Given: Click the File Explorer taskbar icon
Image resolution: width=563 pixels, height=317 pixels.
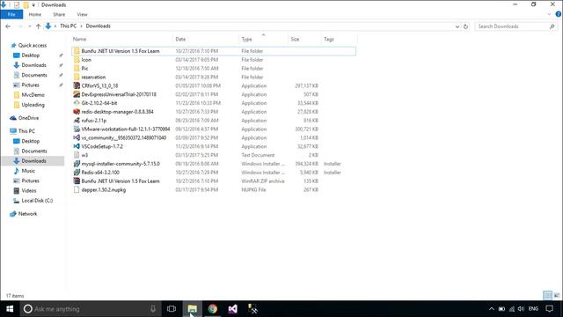Looking at the screenshot, I should 192,309.
